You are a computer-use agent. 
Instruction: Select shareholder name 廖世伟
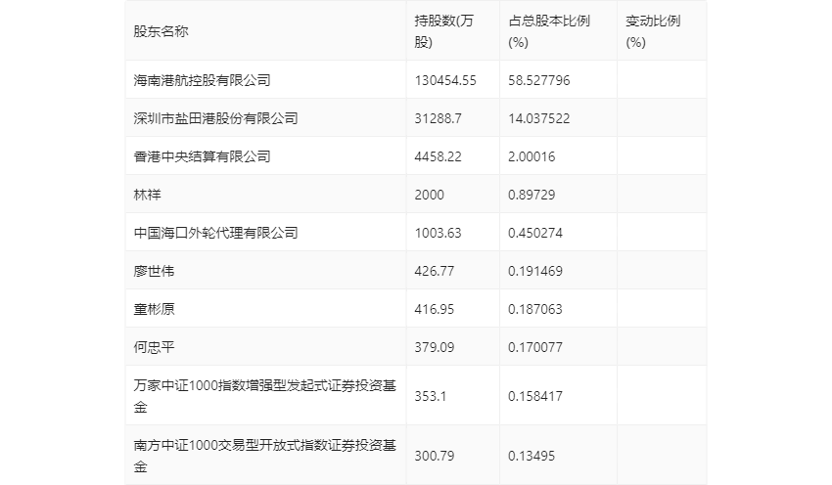154,272
